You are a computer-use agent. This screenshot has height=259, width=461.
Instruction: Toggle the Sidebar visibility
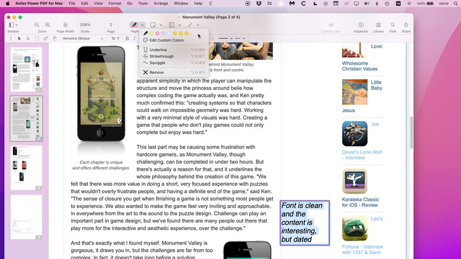tap(10, 25)
